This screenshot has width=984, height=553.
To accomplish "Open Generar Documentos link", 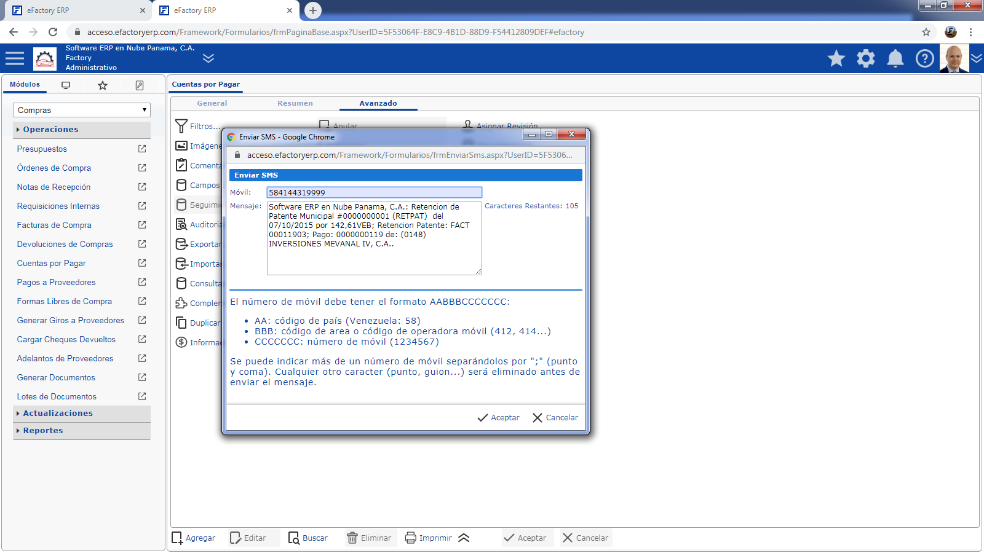I will (x=56, y=378).
